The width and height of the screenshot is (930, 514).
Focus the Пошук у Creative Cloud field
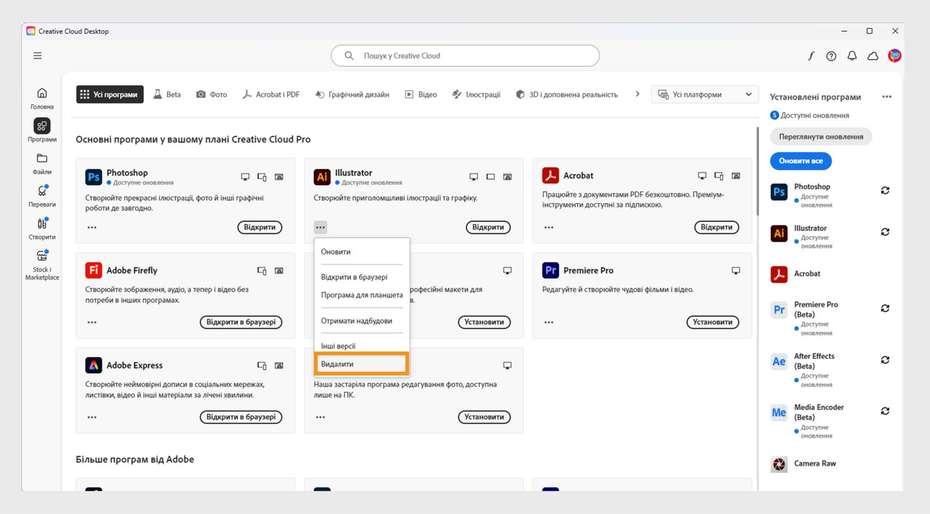[465, 56]
